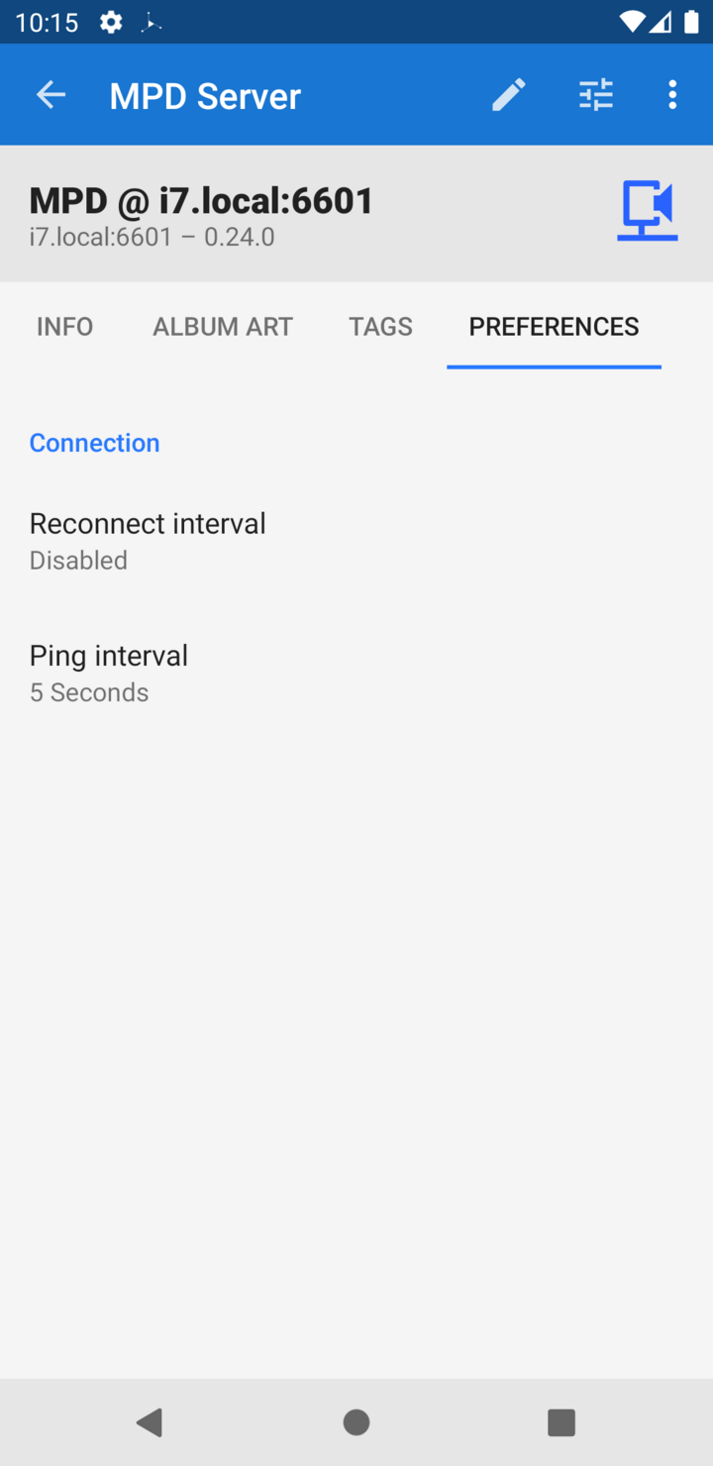Open the tune sliders settings icon
713x1466 pixels.
point(596,95)
